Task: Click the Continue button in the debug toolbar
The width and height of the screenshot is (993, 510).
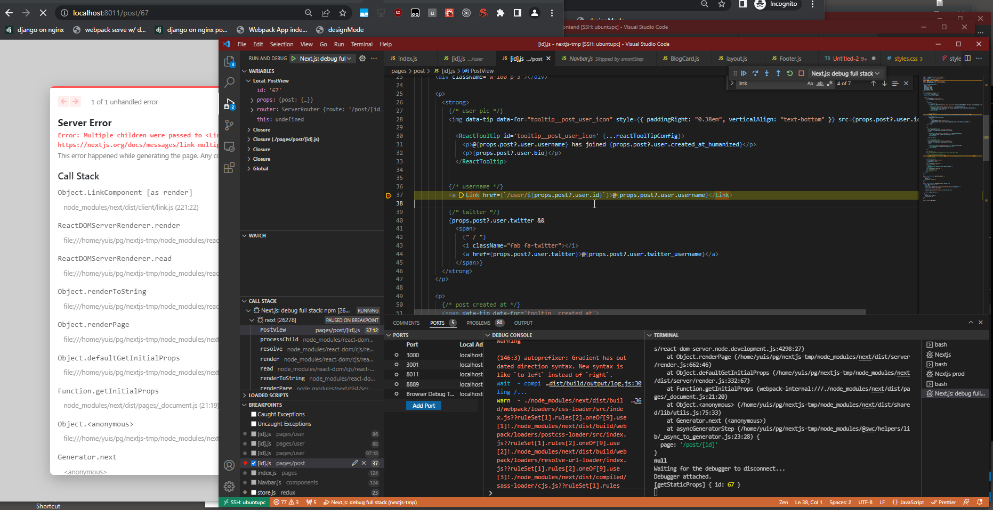Action: [x=744, y=73]
